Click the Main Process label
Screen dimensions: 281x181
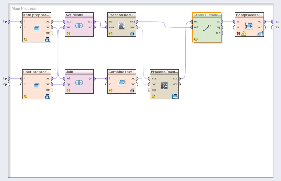point(24,9)
